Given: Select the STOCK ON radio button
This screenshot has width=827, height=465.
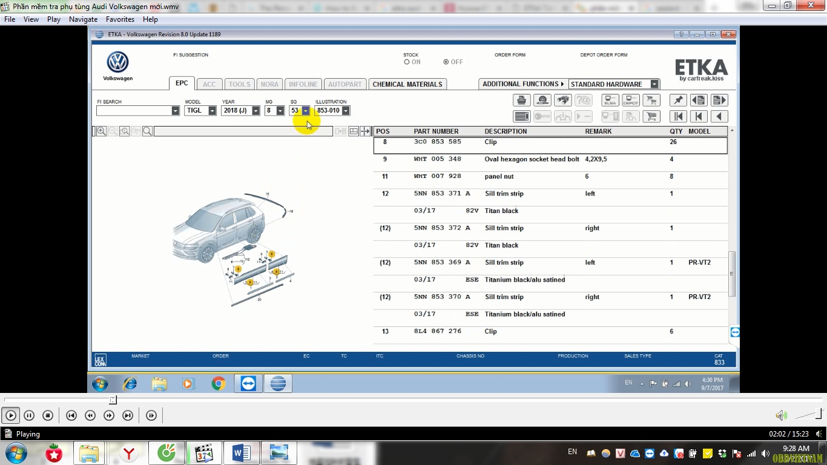Looking at the screenshot, I should (407, 62).
